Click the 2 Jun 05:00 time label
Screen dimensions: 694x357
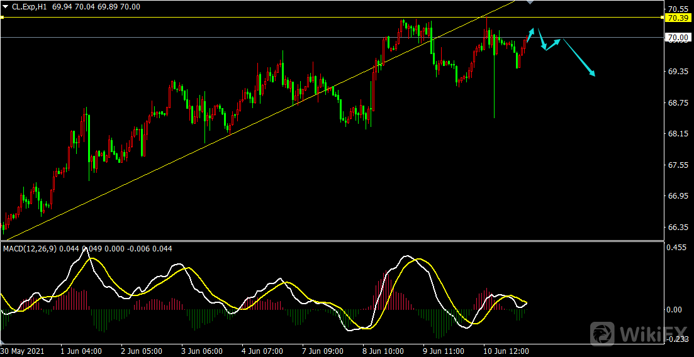tap(141, 351)
